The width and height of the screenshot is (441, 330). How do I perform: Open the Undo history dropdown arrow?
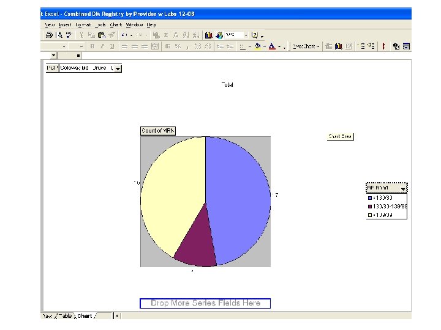[131, 35]
